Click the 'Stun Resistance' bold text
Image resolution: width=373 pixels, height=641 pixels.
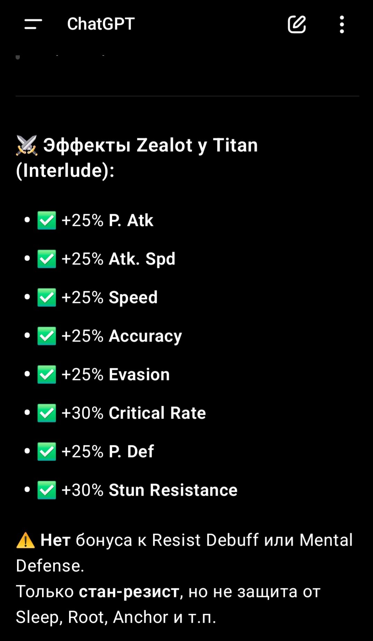point(173,490)
